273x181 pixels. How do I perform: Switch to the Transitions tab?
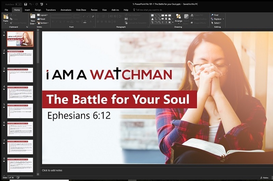pos(51,10)
